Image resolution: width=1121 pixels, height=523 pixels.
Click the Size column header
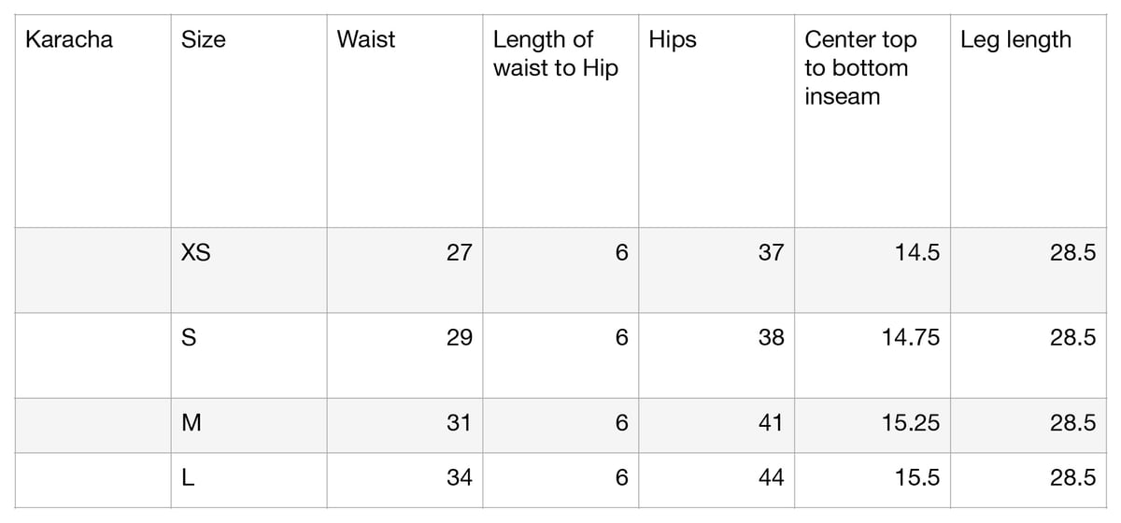tap(248, 120)
